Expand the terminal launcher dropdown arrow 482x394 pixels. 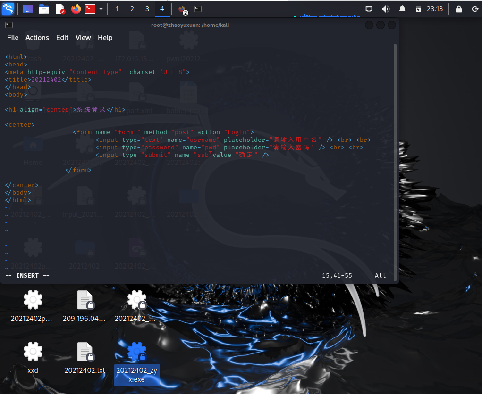coord(101,9)
